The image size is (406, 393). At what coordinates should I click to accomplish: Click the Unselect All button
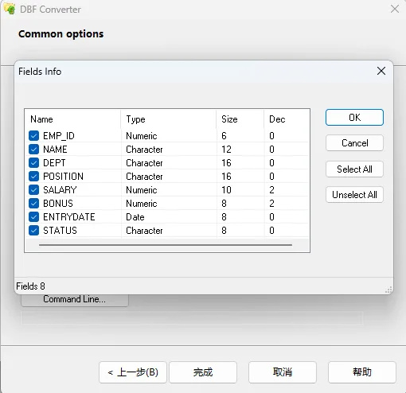[x=354, y=195]
